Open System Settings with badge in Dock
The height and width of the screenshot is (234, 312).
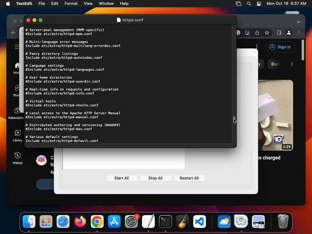[x=131, y=222]
